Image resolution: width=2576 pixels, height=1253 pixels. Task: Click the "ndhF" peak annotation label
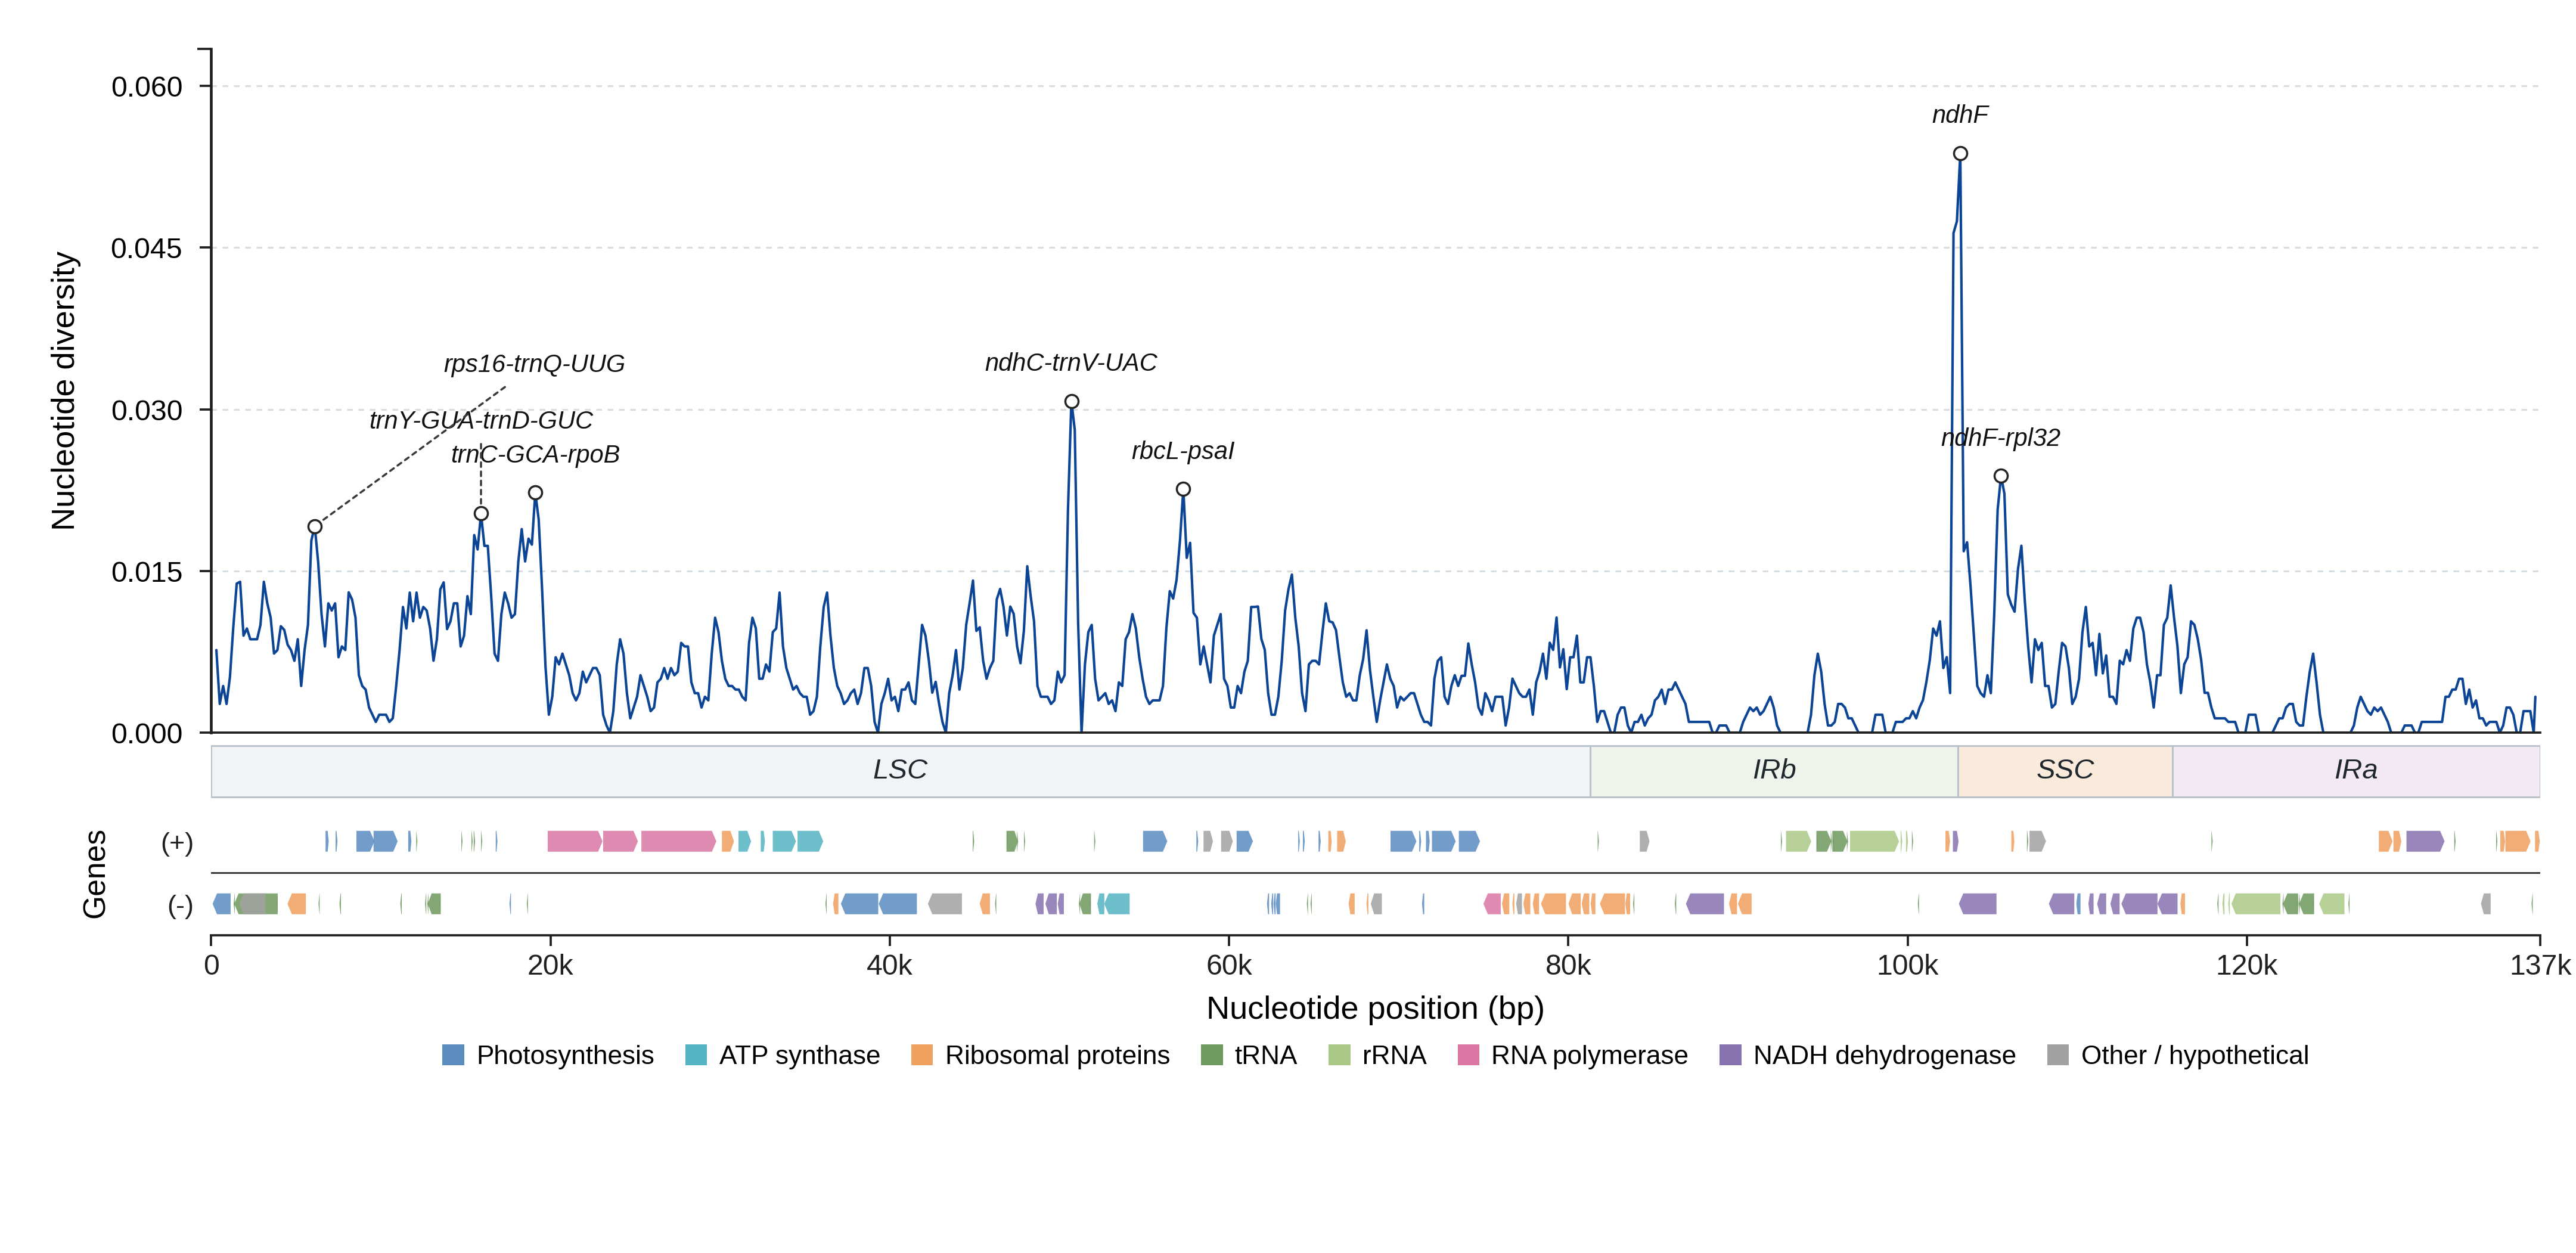click(x=1960, y=114)
